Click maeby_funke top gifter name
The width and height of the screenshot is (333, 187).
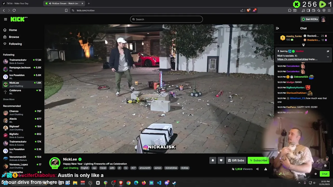click(x=294, y=36)
